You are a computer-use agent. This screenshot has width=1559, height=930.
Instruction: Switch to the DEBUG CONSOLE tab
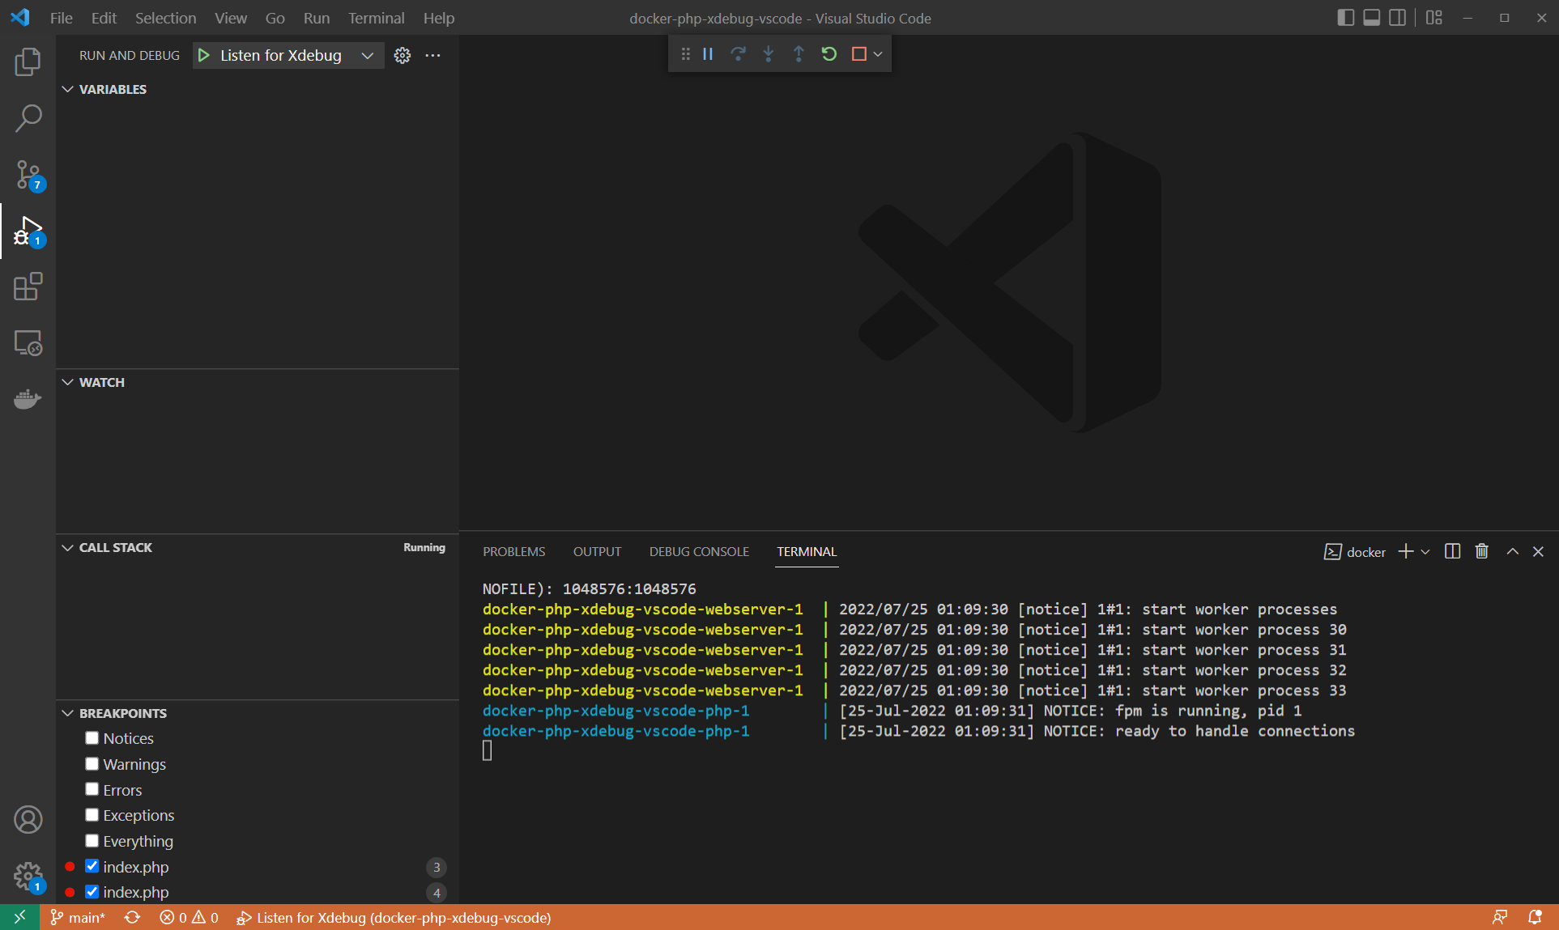point(698,551)
